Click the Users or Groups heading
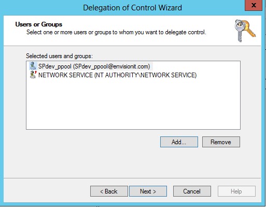Screen dimensions: 266x207 point(39,24)
